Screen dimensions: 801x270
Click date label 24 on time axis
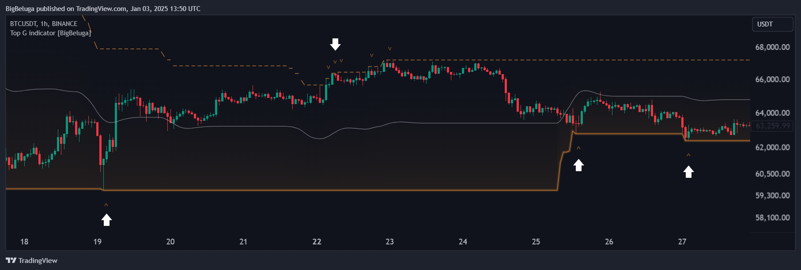coord(463,242)
